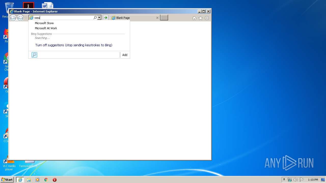Screen dimensions: 326x183
Task: Click the green Go arrow button
Action: click(105, 18)
